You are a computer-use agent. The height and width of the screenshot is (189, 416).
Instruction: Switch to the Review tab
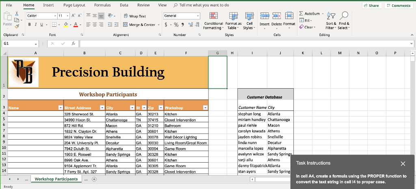[143, 5]
